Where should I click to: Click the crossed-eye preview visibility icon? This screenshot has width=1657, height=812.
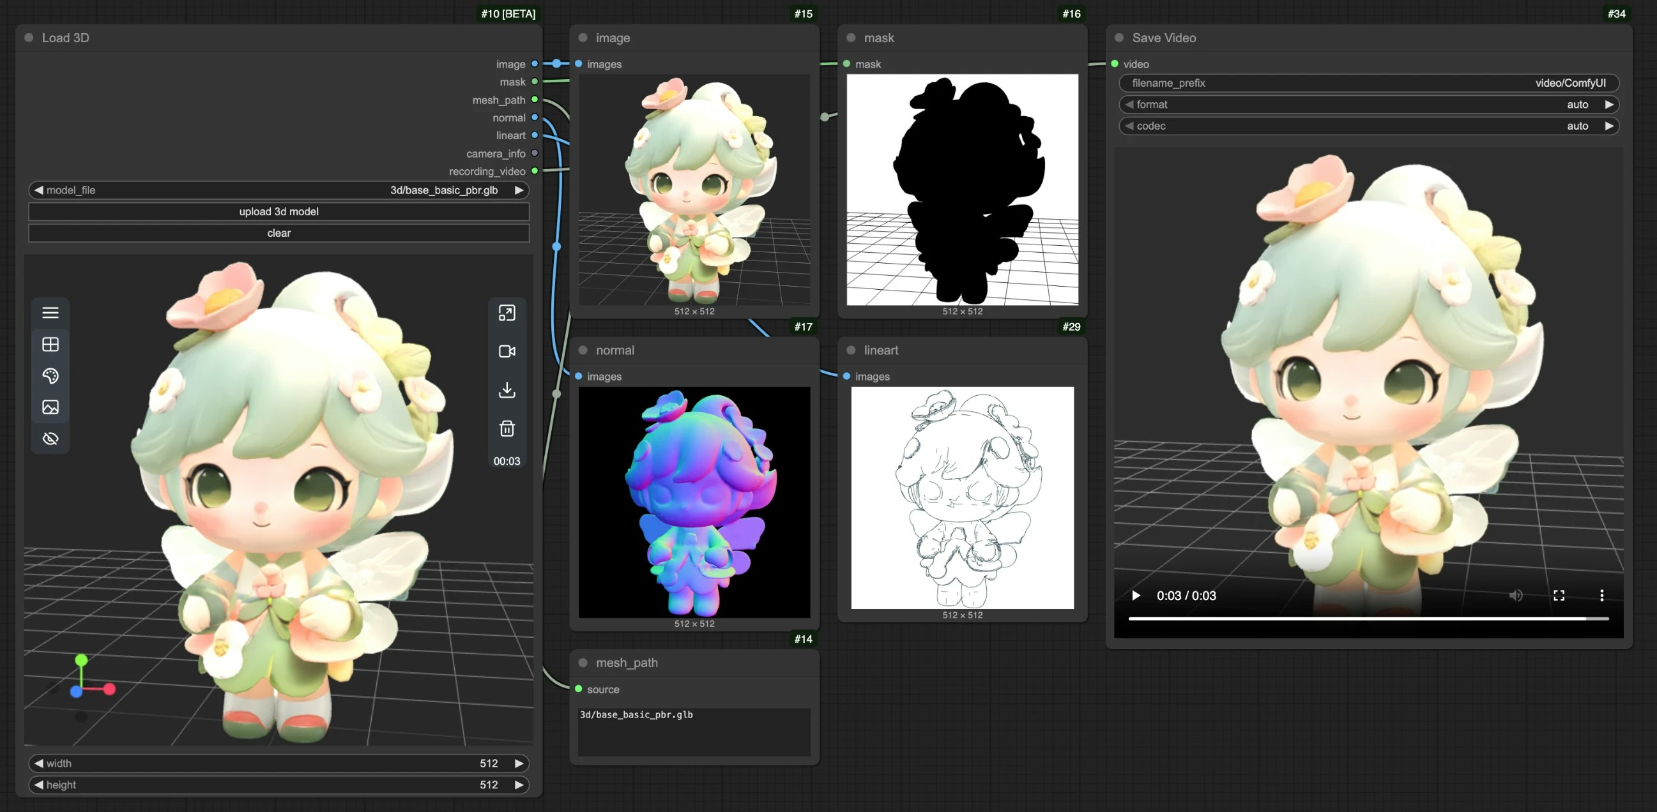pos(50,439)
